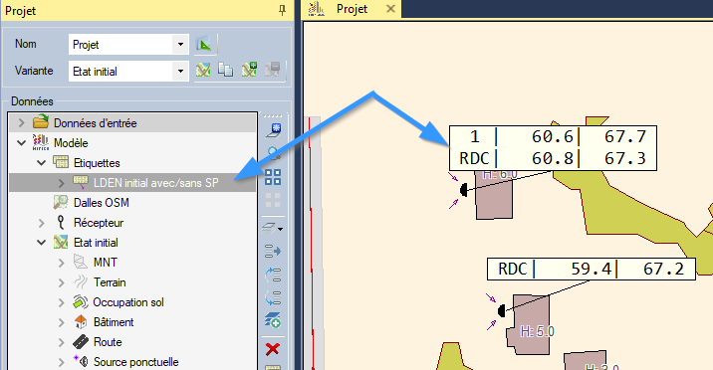Expand the MNT node
The height and width of the screenshot is (370, 713).
pos(62,263)
